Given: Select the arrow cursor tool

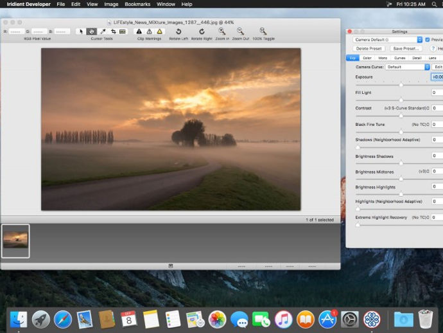Looking at the screenshot, I should (x=81, y=31).
